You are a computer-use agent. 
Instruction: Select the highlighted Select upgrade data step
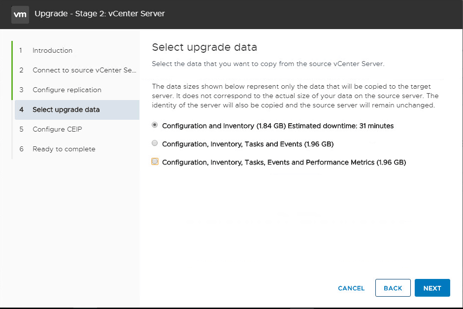(66, 109)
